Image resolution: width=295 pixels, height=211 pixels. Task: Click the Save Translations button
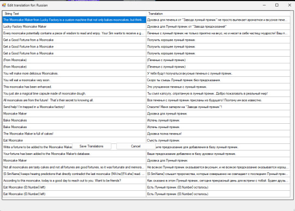click(x=91, y=146)
